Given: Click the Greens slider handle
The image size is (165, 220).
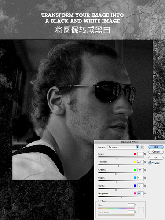Looking at the screenshot, I should pyautogui.click(x=116, y=174).
